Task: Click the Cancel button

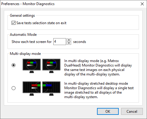Action: [x=132, y=111]
